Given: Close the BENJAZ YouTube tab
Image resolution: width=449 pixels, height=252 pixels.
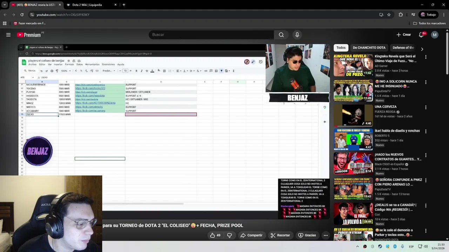Looking at the screenshot, I should 60,5.
